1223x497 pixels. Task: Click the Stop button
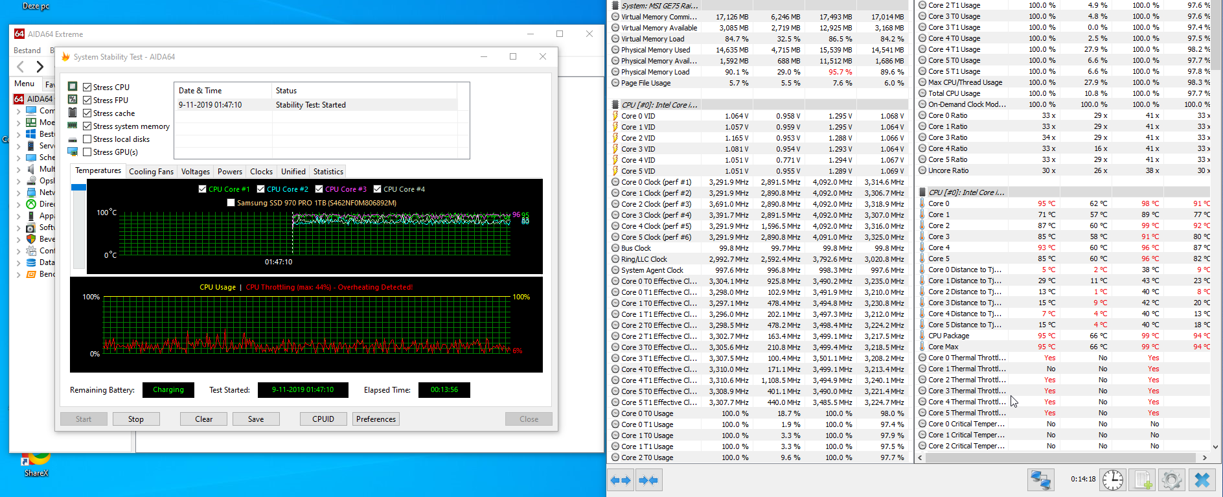coord(136,419)
